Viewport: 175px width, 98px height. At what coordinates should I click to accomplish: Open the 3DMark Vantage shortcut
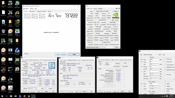pos(3,61)
